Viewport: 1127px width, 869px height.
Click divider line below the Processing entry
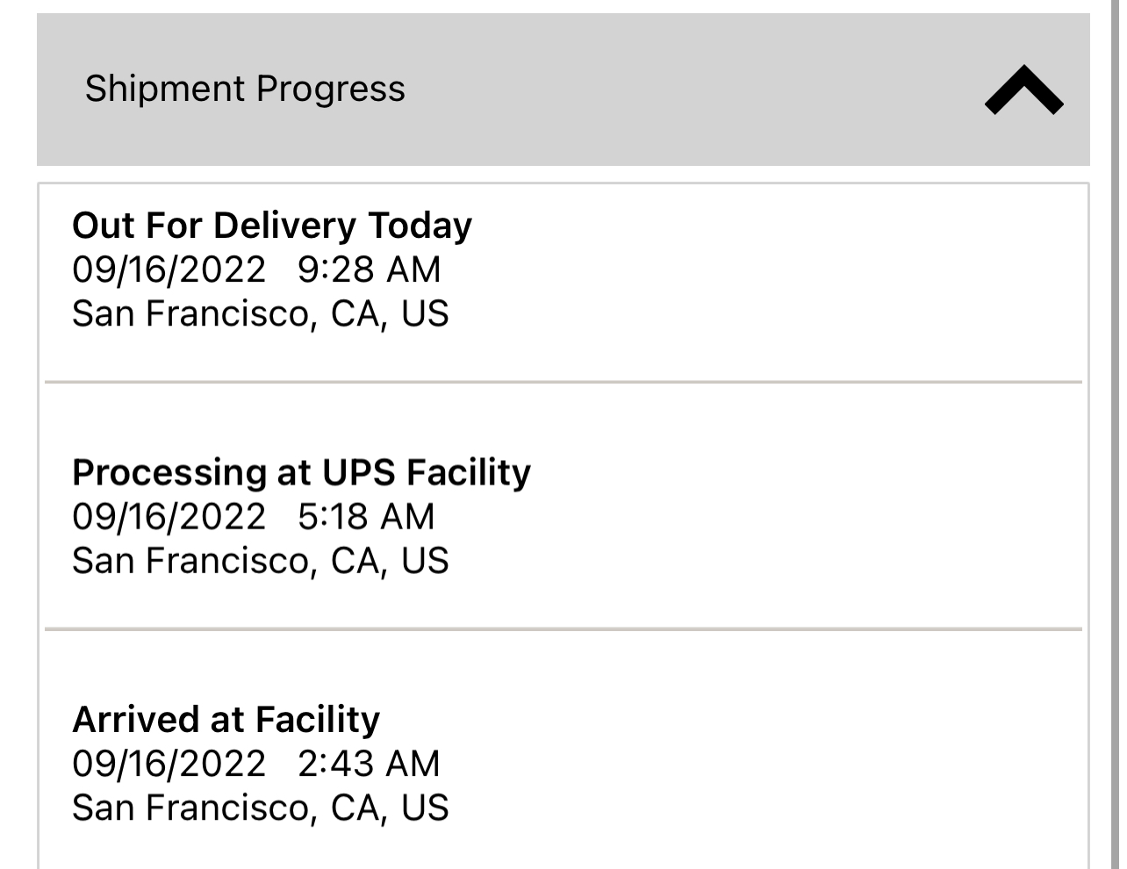(563, 628)
